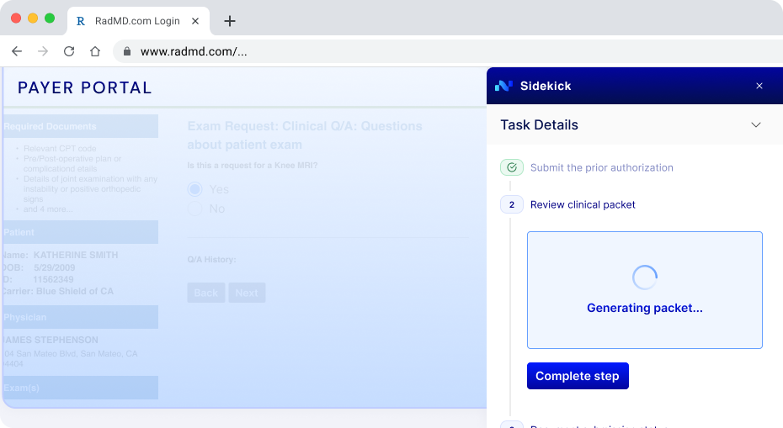Click the RadMD favicon on the tab
This screenshot has width=783, height=428.
[x=80, y=21]
